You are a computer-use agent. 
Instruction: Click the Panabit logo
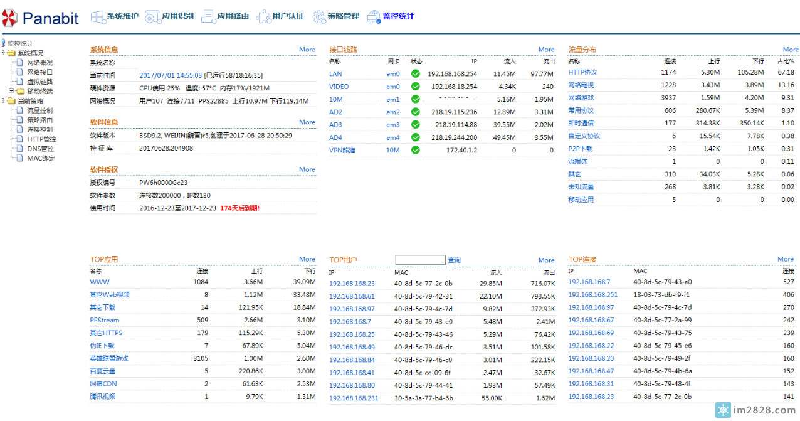click(41, 18)
